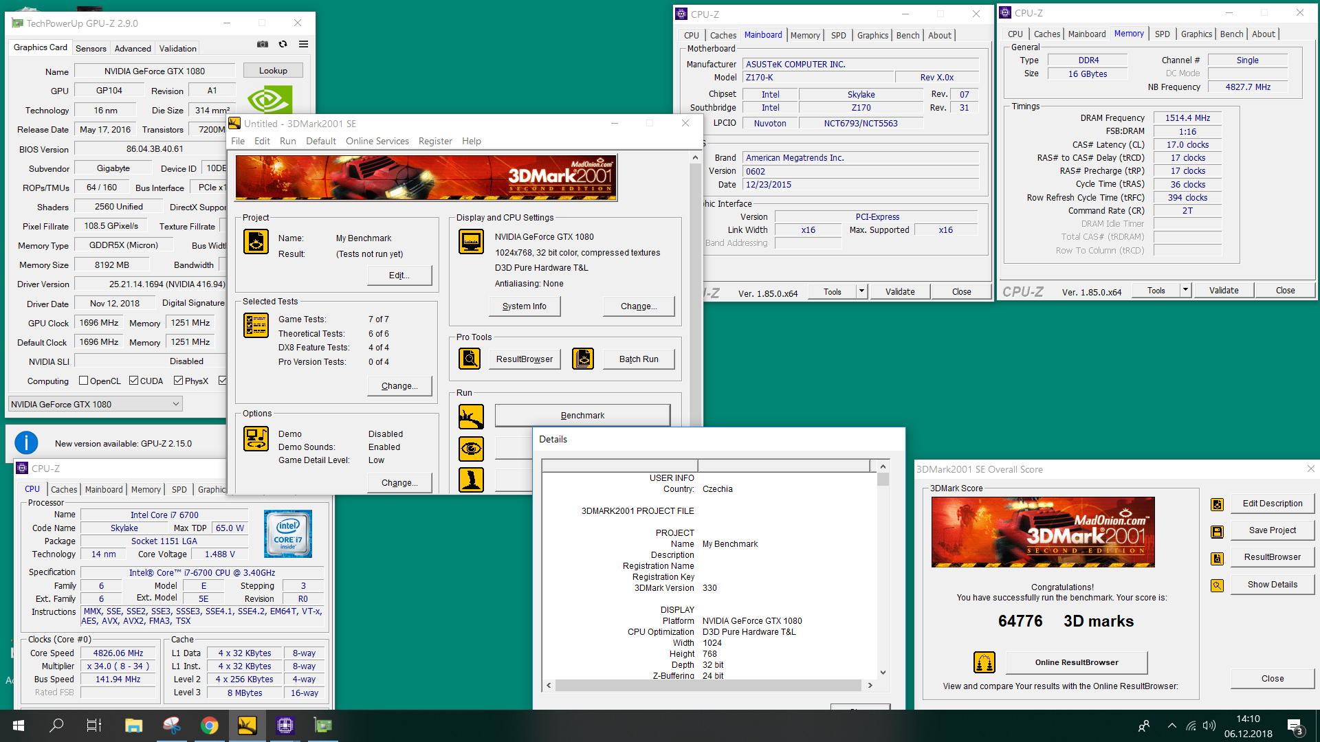Click the Benchmark button in 3DMark2001

[582, 416]
